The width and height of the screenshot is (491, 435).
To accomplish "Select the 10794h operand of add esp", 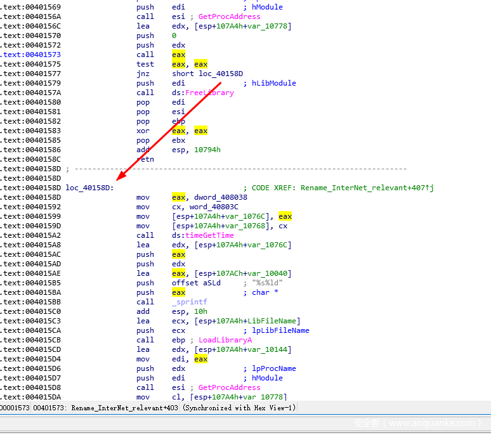I will [x=207, y=150].
